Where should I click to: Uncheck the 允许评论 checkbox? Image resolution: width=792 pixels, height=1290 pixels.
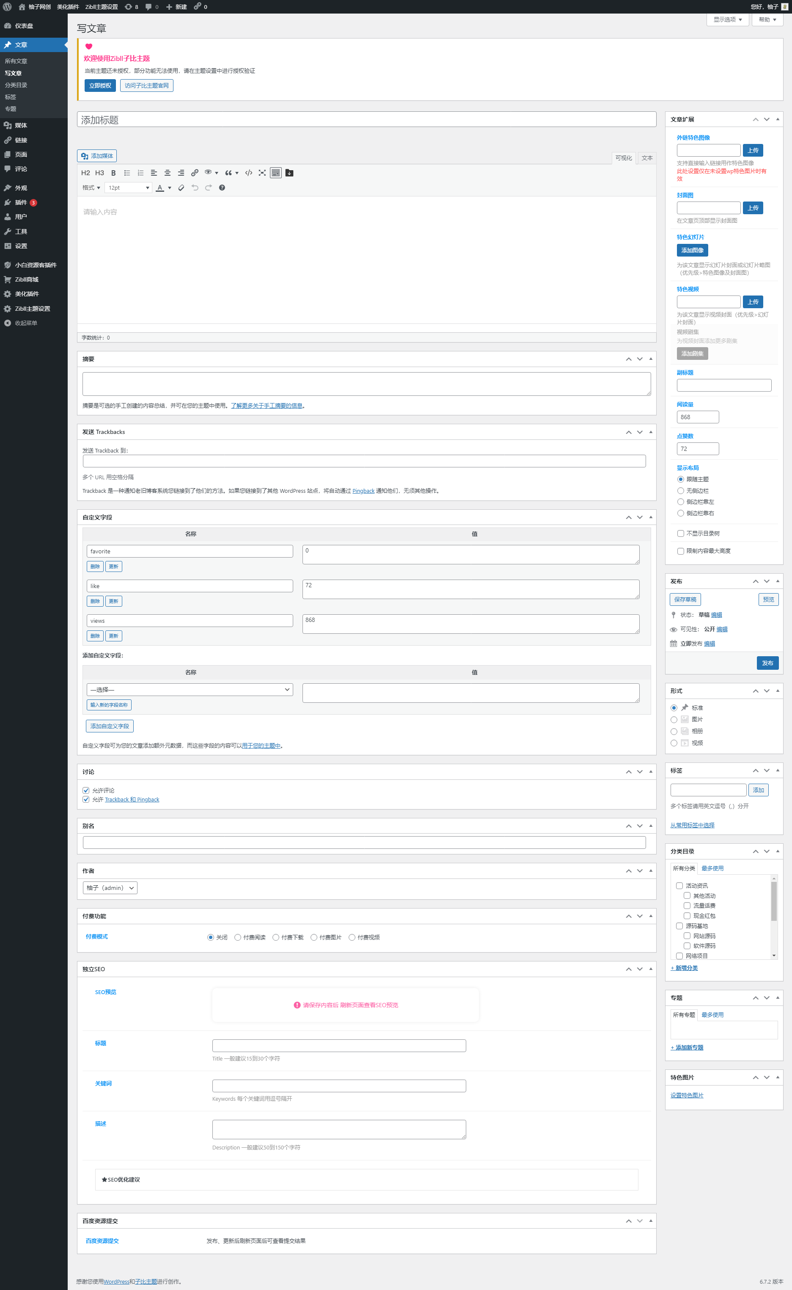(86, 790)
